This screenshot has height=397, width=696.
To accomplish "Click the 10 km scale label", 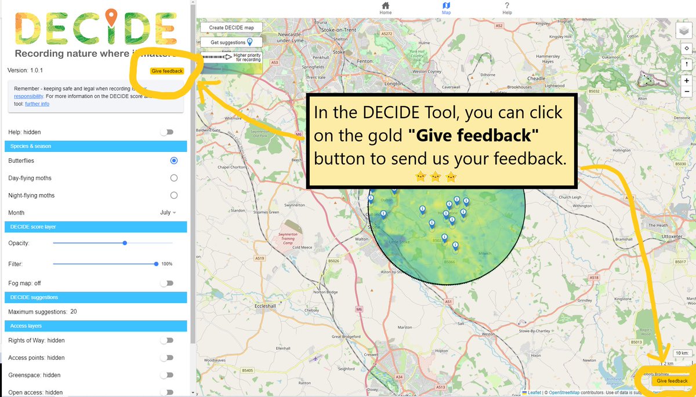I will click(x=681, y=353).
